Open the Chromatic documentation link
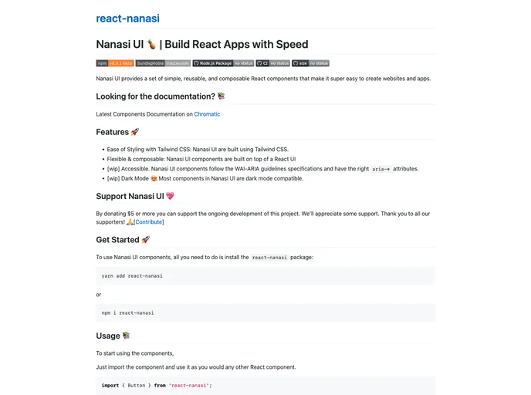 [x=207, y=114]
